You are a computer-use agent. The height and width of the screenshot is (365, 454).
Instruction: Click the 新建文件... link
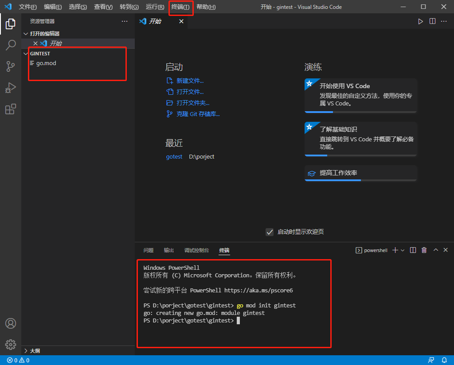(190, 81)
